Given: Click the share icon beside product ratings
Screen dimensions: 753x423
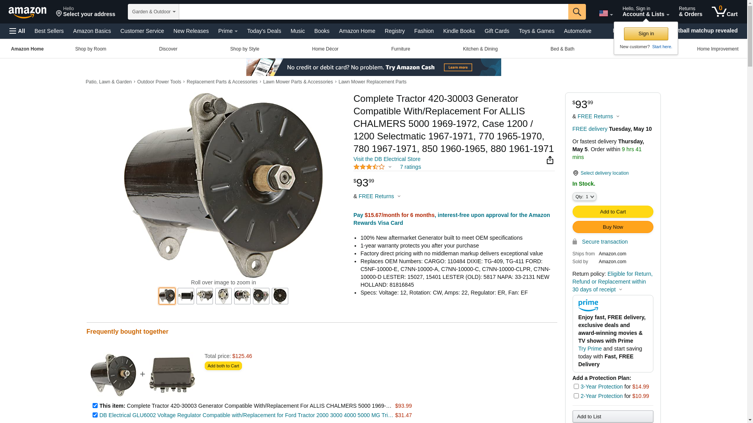Looking at the screenshot, I should pyautogui.click(x=550, y=160).
